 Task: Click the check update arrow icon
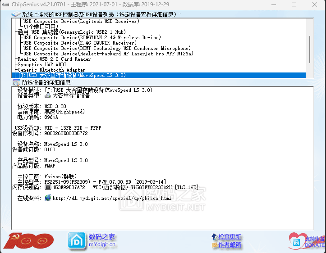[x=214, y=236]
